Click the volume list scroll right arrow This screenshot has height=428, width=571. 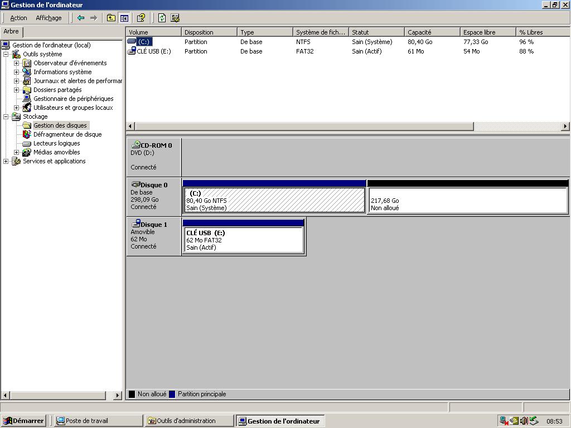(565, 127)
